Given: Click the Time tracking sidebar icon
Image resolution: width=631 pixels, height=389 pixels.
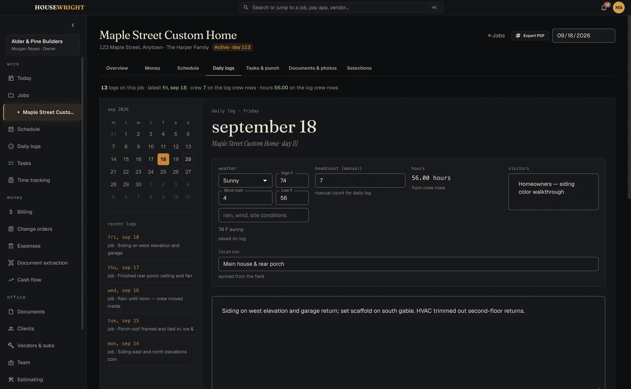Looking at the screenshot, I should click(11, 180).
